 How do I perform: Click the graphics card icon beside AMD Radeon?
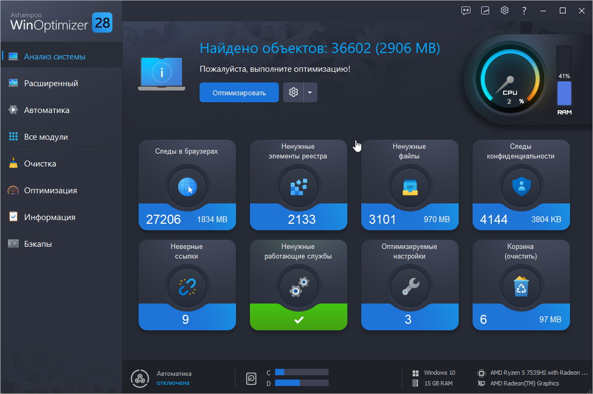481,383
